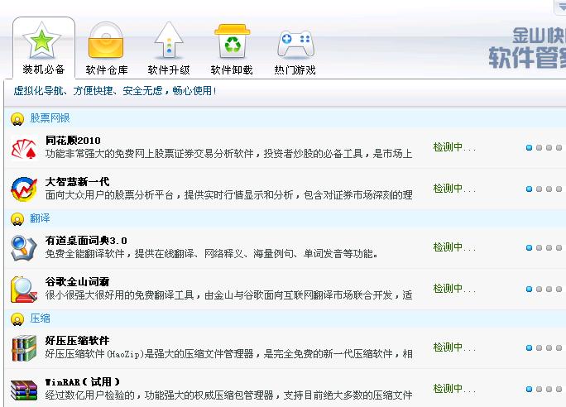Image resolution: width=566 pixels, height=407 pixels.
Task: Collapse the 股票网银 category
Action: click(x=17, y=119)
